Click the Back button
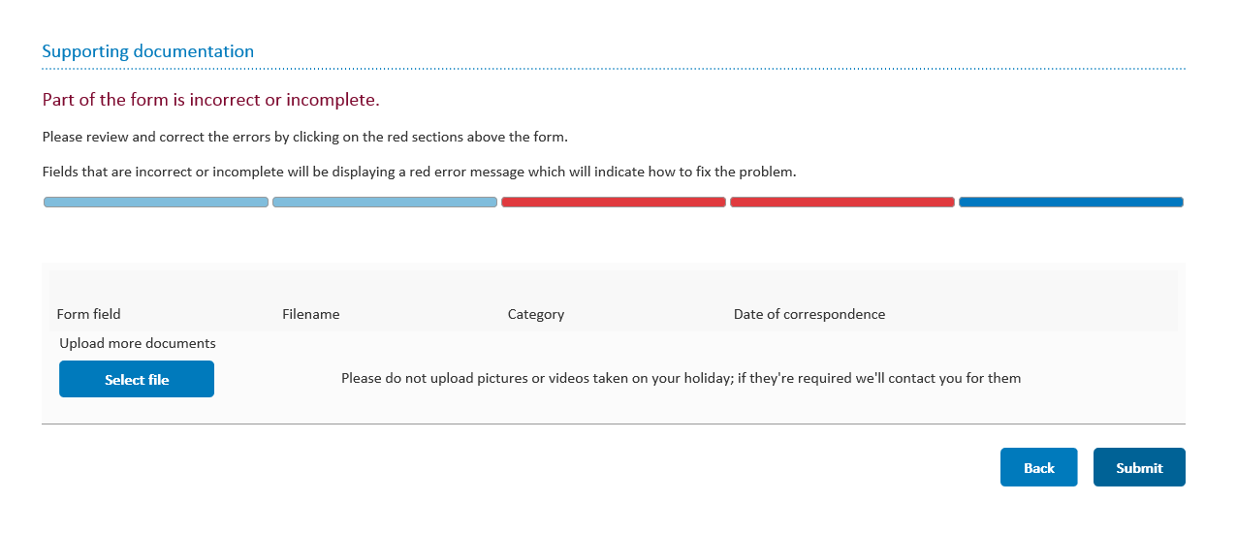 [x=1038, y=467]
